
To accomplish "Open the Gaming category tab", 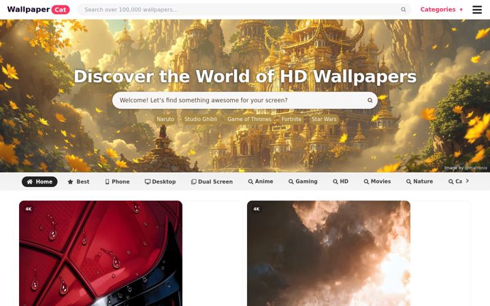I will [x=303, y=182].
